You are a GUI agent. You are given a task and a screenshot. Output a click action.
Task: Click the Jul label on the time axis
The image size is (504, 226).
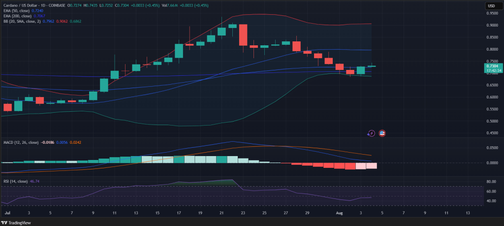(7, 213)
